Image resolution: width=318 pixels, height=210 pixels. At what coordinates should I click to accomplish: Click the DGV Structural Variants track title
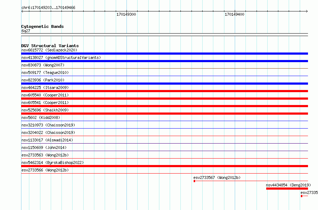(50, 46)
